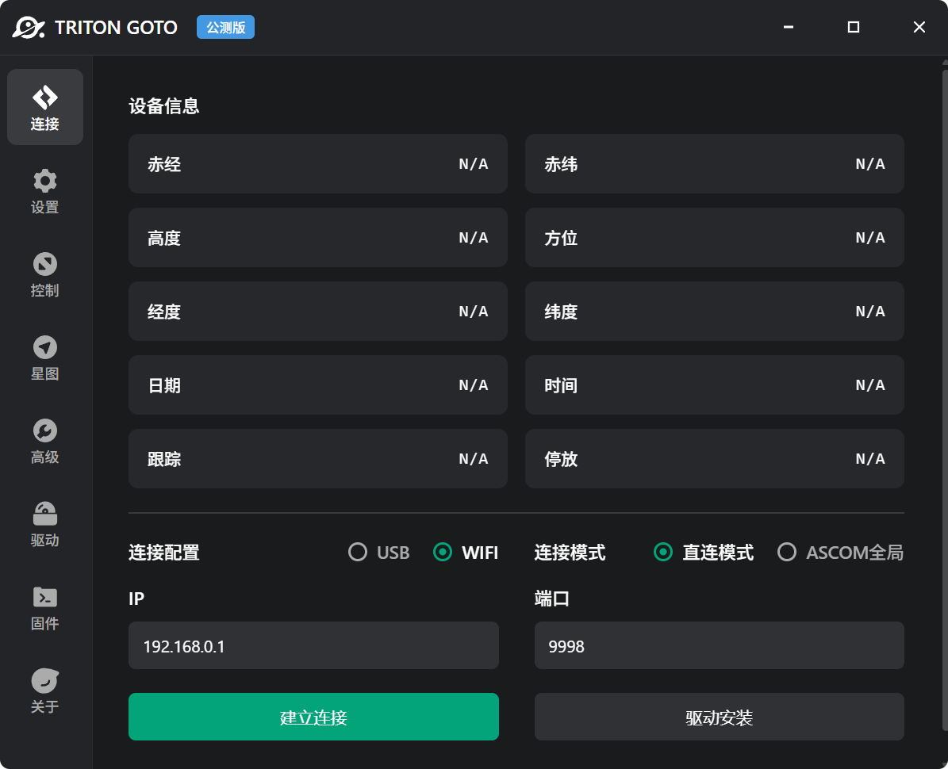The width and height of the screenshot is (948, 769).
Task: Select USB connection mode
Action: tap(357, 553)
